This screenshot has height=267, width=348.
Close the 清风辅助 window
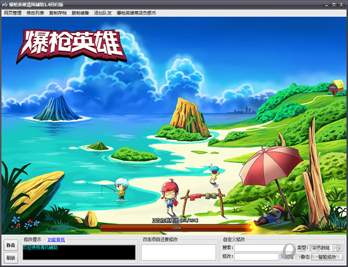tap(342, 4)
